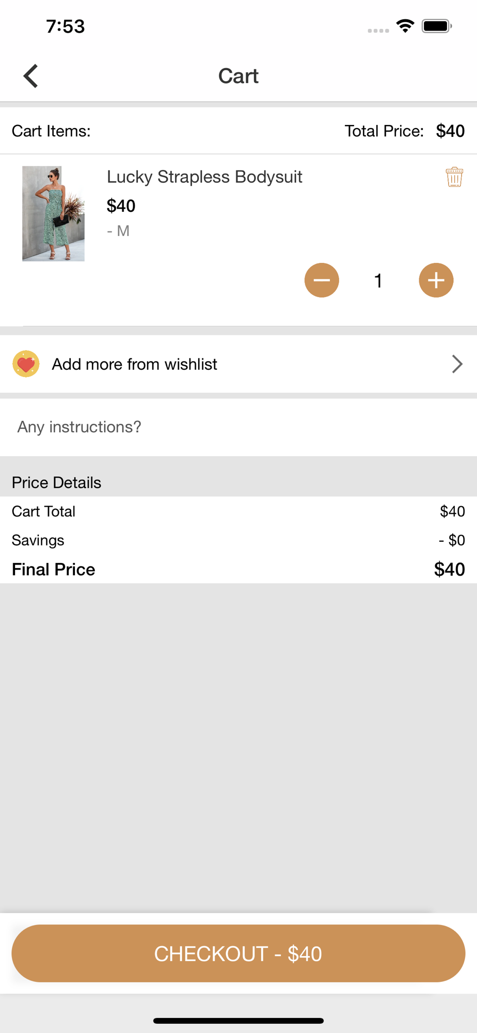The image size is (477, 1033).
Task: Open wishlist via the right chevron
Action: (x=457, y=364)
